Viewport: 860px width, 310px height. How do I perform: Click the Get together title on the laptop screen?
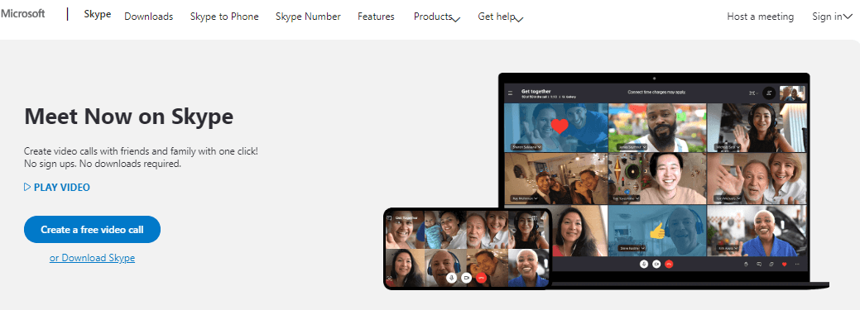(536, 91)
